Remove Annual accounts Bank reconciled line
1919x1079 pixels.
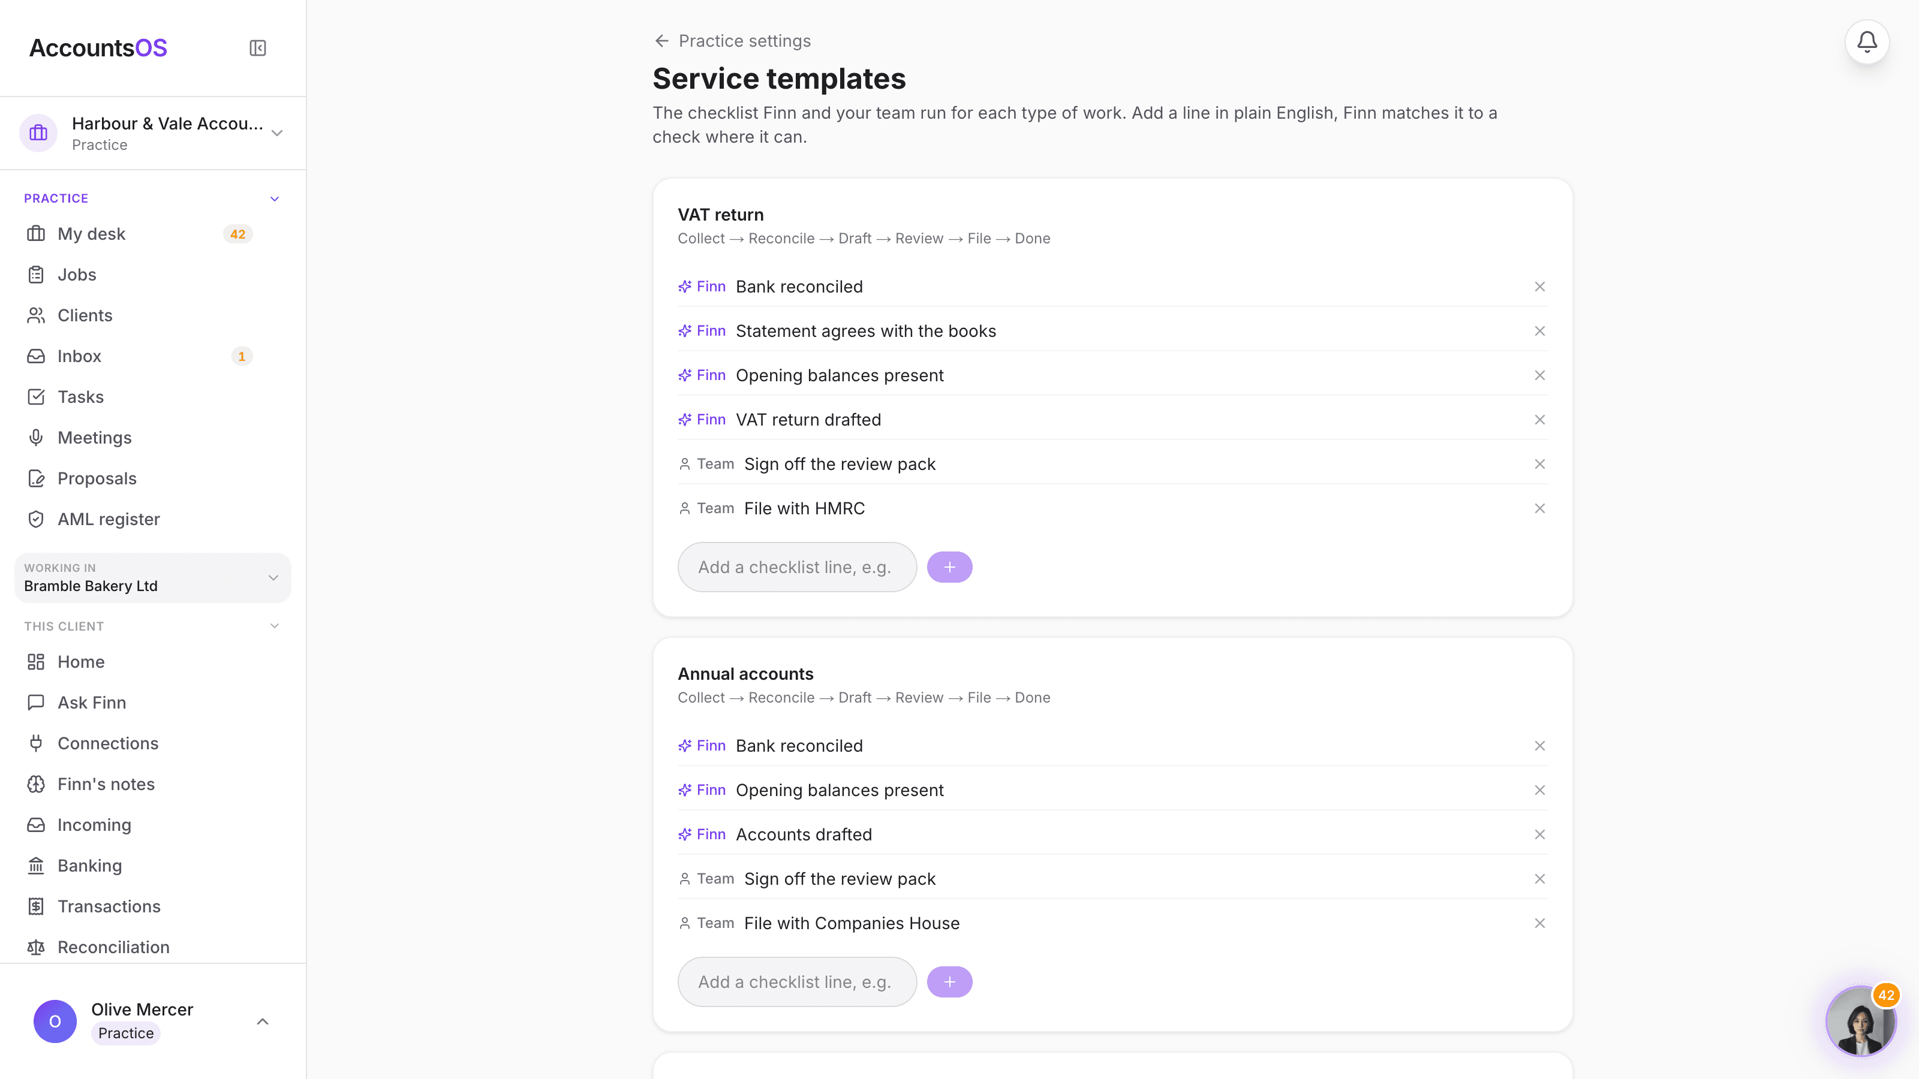(x=1540, y=746)
